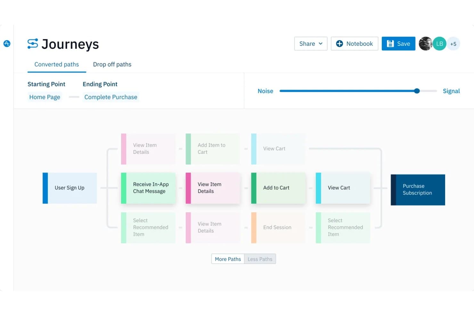Select the Add Item to Cart node
This screenshot has width=474, height=316.
tap(213, 149)
